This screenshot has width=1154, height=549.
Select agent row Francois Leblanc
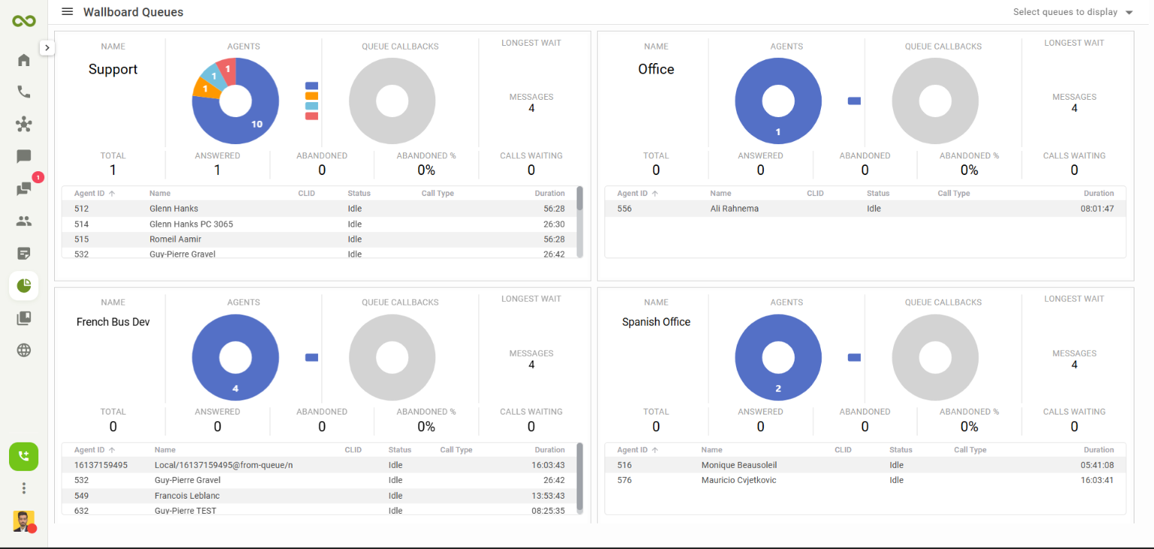pos(320,496)
